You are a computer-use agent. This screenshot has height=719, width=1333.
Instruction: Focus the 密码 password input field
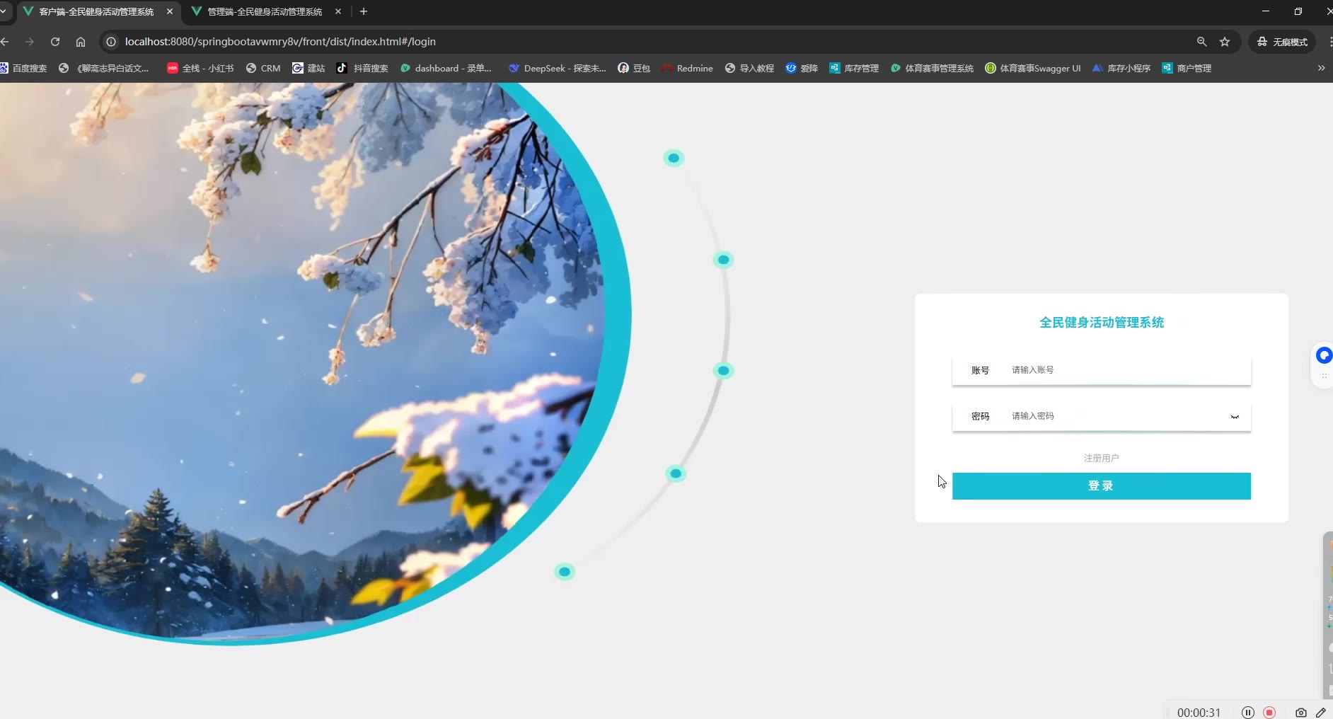1118,416
